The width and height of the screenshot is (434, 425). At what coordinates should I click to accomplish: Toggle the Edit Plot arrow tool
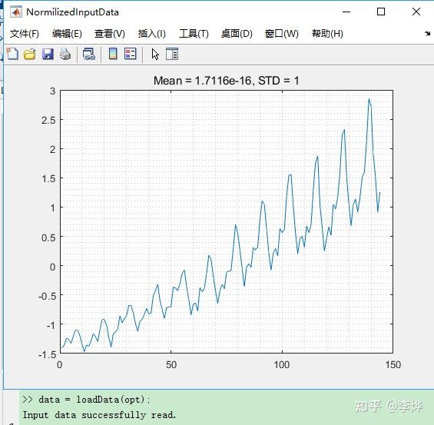tap(155, 54)
